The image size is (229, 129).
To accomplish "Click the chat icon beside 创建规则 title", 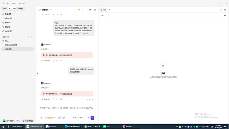I will tap(39, 10).
